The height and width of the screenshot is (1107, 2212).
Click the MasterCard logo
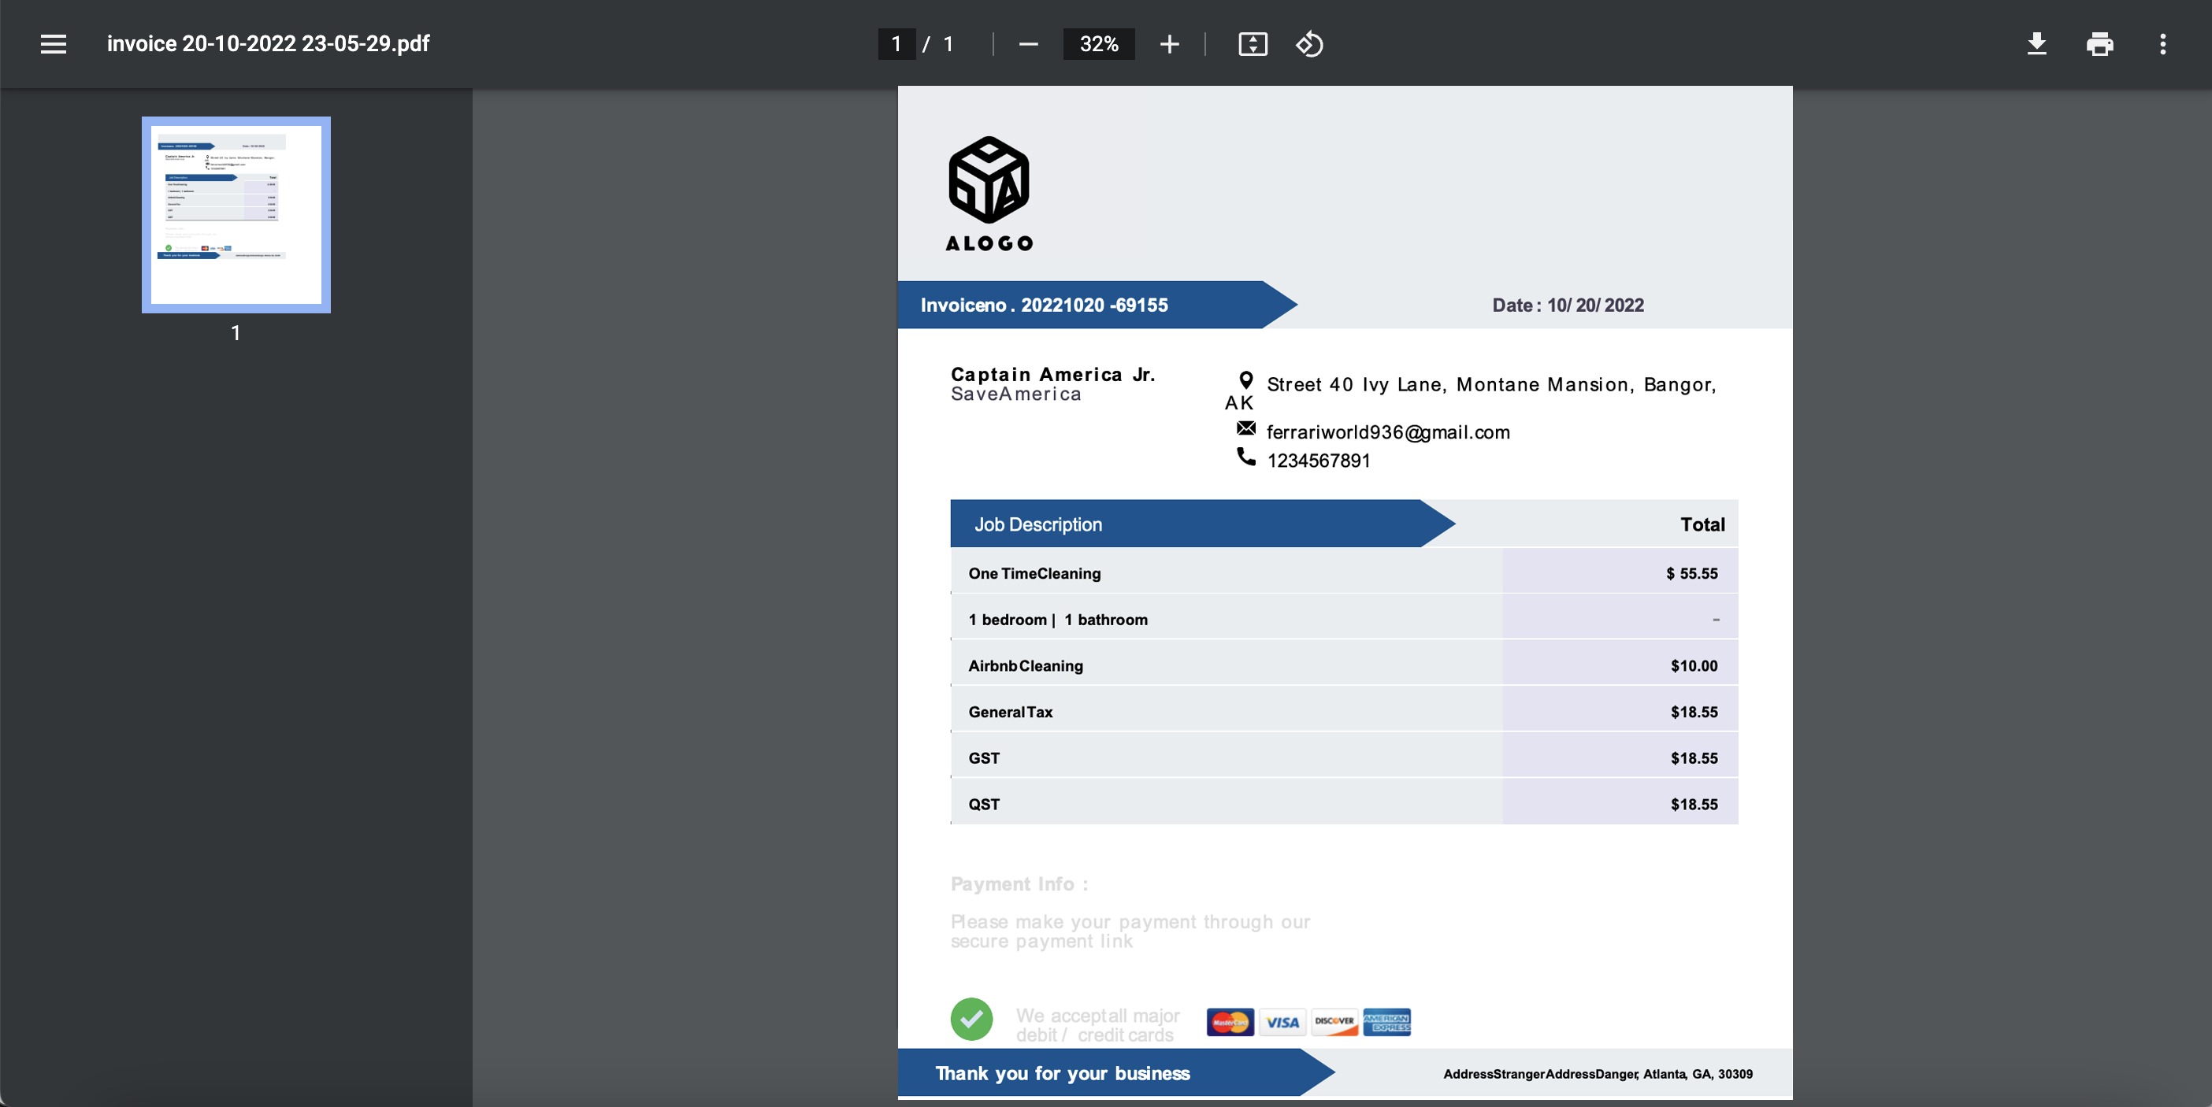click(1230, 1022)
